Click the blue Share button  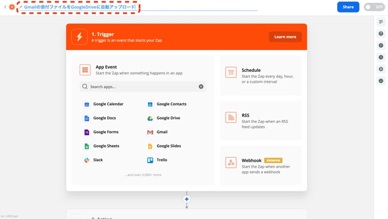click(x=348, y=7)
